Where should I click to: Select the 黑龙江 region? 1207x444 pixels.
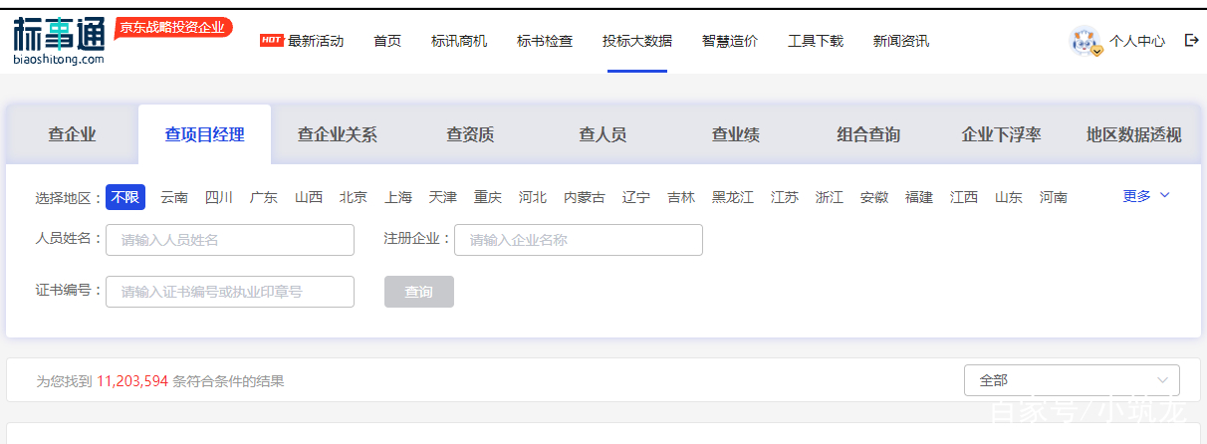(x=733, y=197)
